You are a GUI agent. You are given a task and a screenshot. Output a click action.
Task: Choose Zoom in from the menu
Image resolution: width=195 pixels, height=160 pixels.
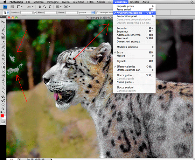134,28
